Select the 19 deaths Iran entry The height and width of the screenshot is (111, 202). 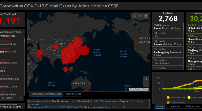(167, 35)
